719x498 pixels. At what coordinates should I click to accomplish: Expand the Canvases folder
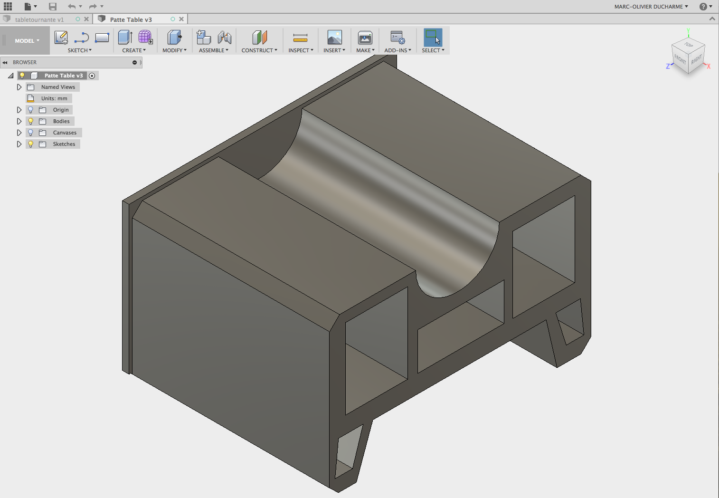(19, 133)
